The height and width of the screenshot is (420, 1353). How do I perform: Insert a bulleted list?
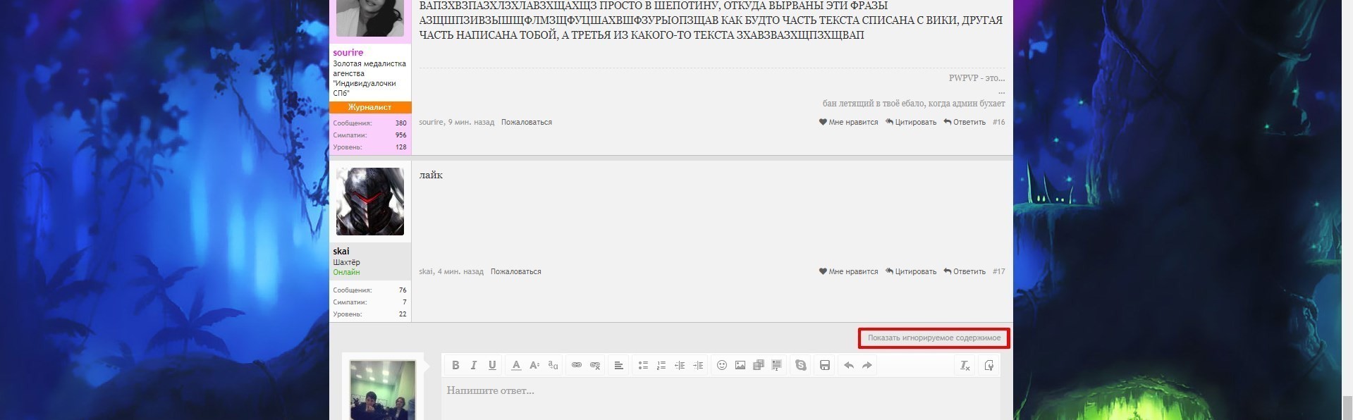(x=643, y=365)
